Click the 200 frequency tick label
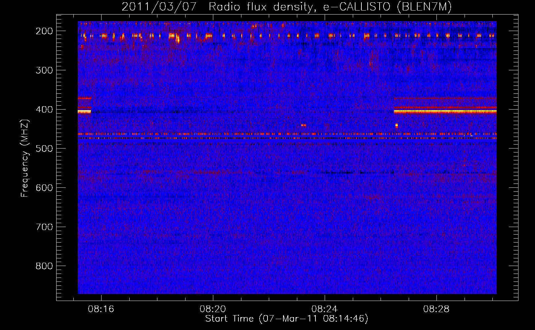The width and height of the screenshot is (535, 330). pos(44,31)
